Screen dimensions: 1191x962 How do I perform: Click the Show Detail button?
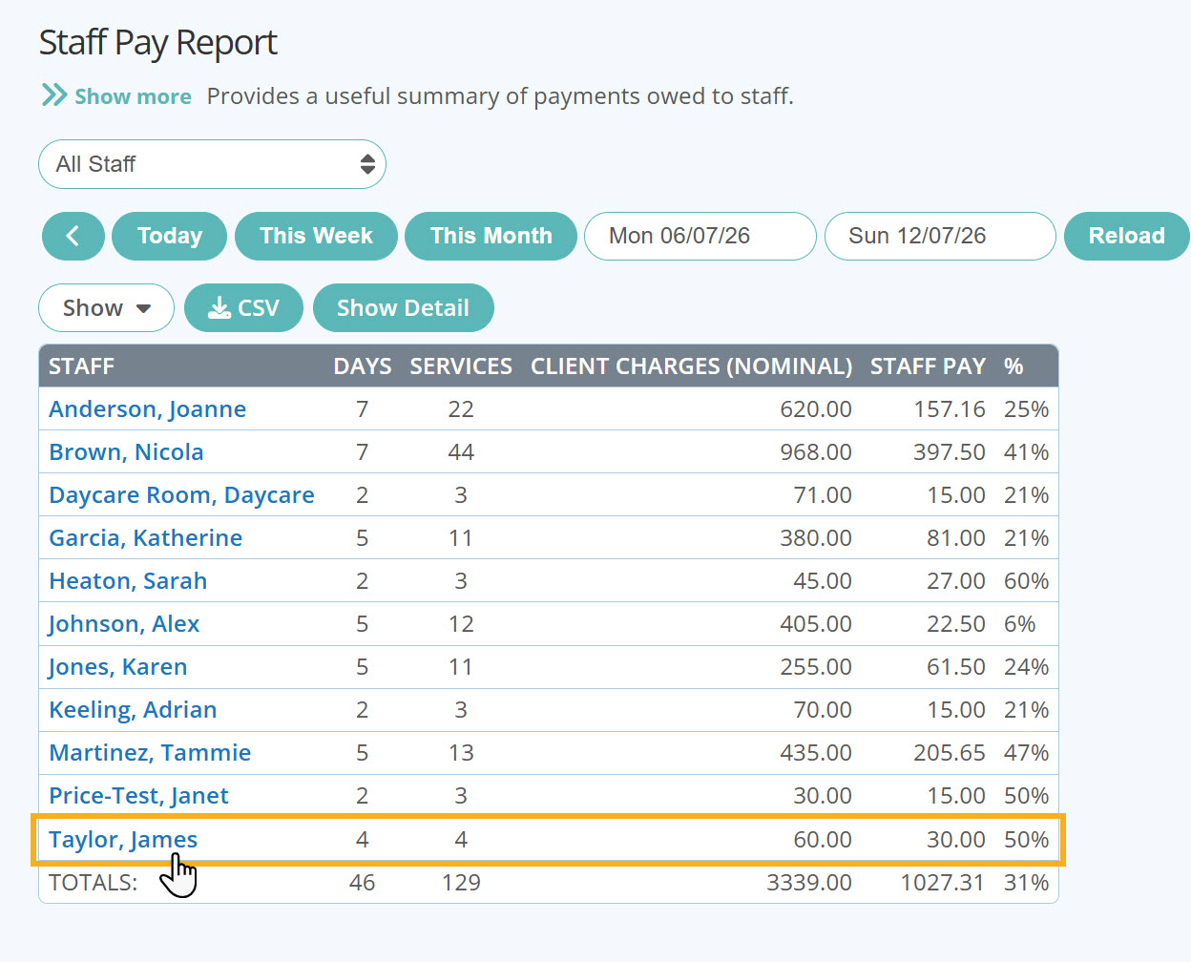[403, 308]
